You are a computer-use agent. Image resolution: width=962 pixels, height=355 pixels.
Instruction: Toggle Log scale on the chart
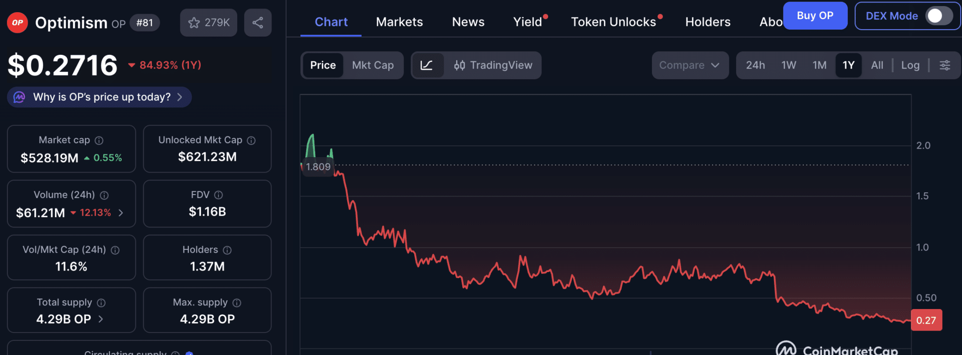(910, 65)
